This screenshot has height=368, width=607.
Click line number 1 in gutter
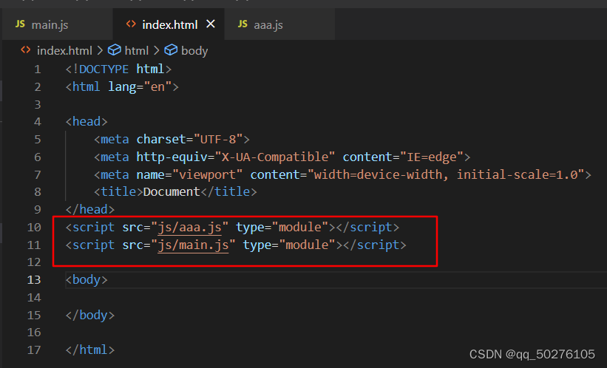(37, 69)
